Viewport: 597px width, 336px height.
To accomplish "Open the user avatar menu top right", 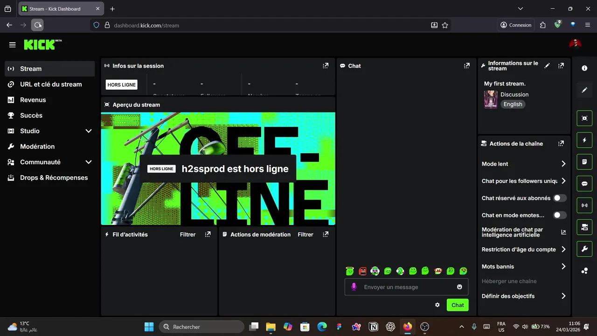I will 575,43.
